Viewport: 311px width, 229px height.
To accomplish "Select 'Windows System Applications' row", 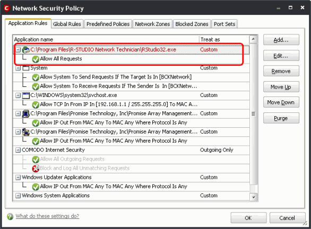I will (131, 196).
